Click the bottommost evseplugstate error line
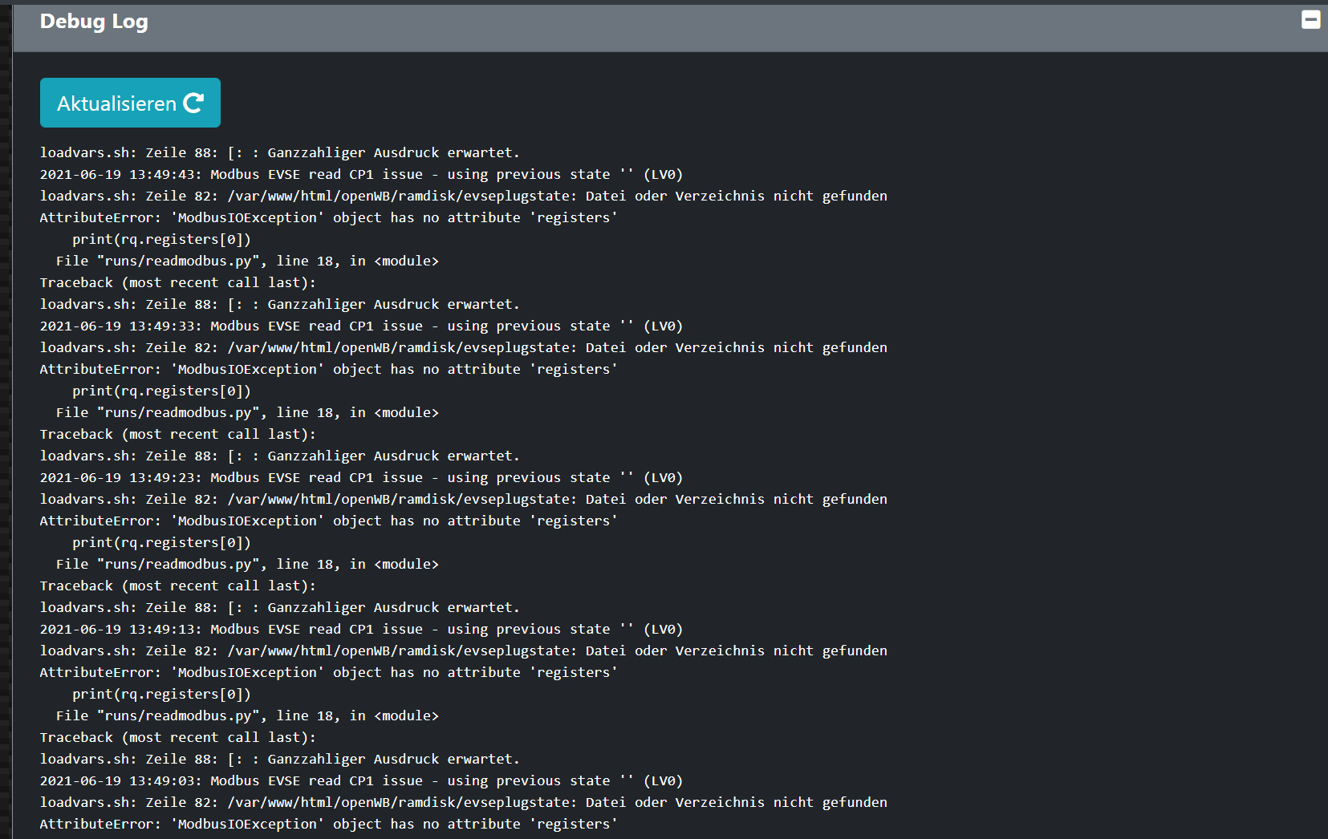Viewport: 1328px width, 839px height. point(463,802)
